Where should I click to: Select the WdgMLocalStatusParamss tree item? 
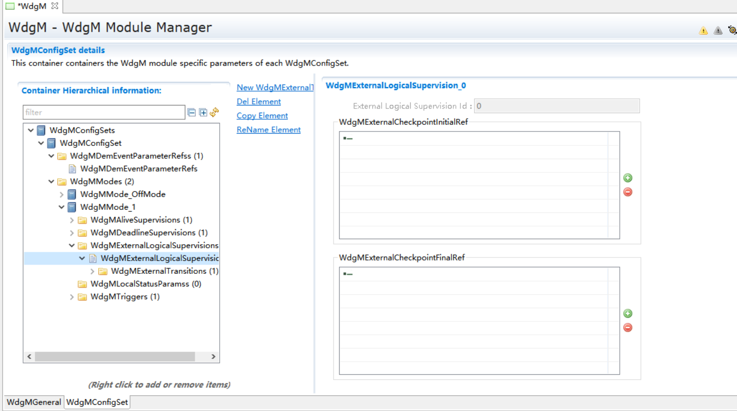coord(145,284)
